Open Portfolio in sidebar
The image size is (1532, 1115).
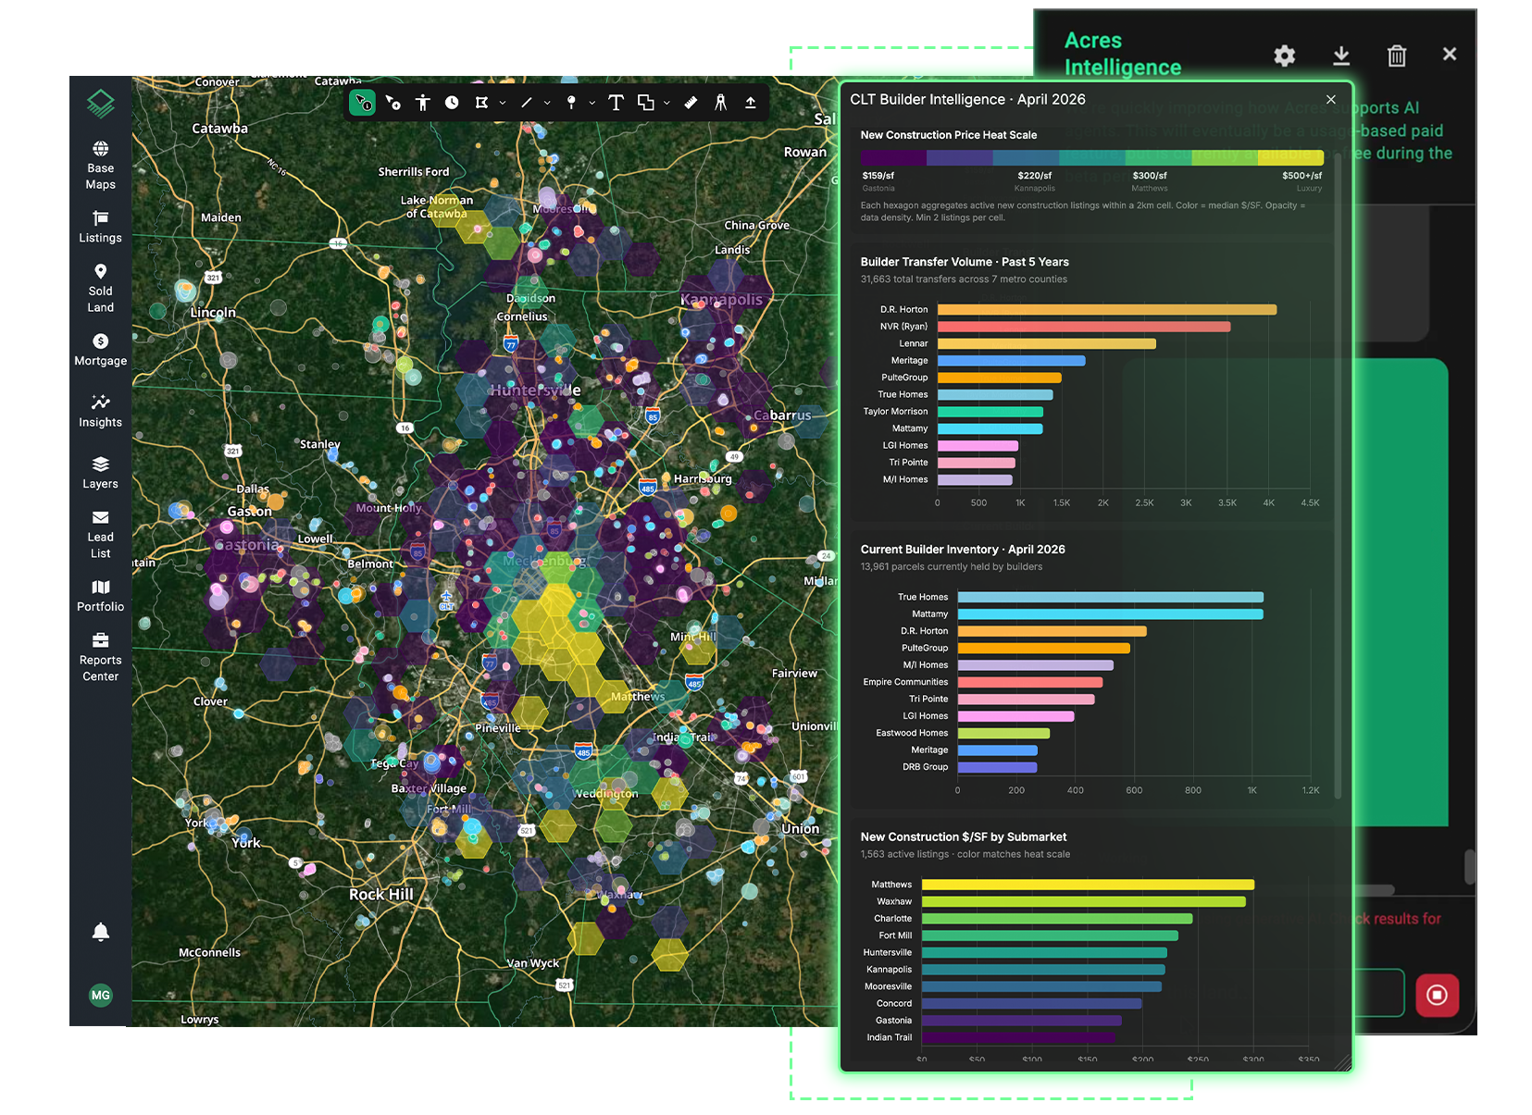[100, 596]
